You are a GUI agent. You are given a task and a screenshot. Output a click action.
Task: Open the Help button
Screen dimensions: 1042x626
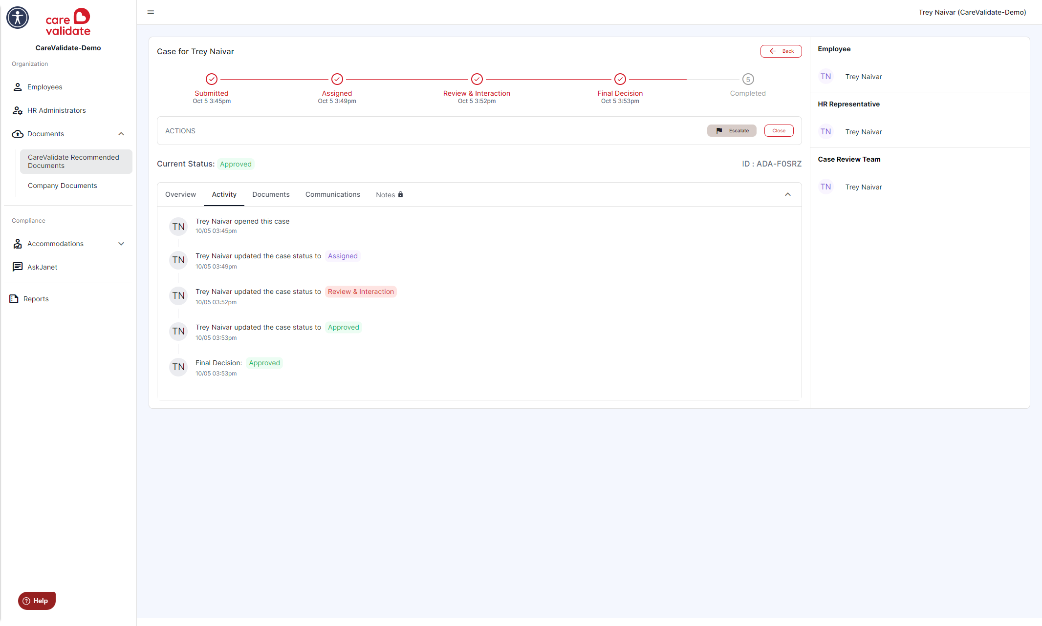click(x=37, y=601)
